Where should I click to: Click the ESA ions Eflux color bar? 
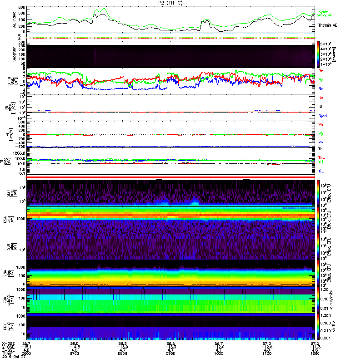click(x=318, y=220)
